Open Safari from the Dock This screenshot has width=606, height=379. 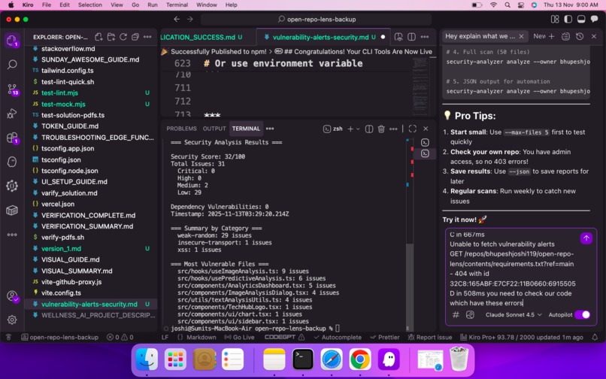coord(332,359)
